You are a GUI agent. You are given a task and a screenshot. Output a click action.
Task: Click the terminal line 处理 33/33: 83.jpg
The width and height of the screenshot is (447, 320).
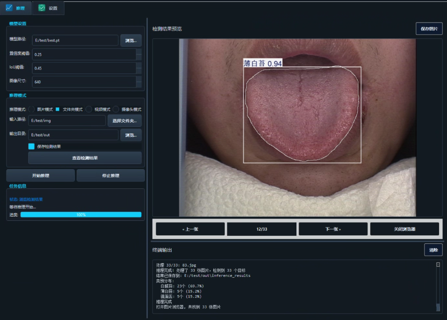click(x=176, y=265)
